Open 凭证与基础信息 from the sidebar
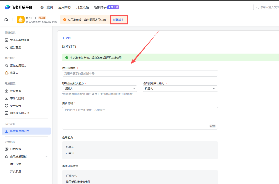This screenshot has width=279, height=184. coord(19,40)
